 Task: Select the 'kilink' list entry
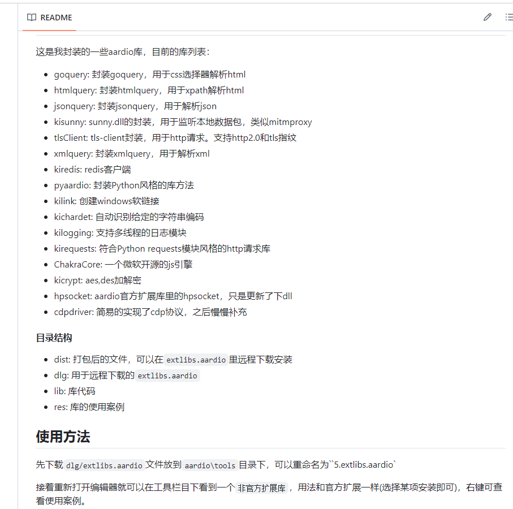107,201
